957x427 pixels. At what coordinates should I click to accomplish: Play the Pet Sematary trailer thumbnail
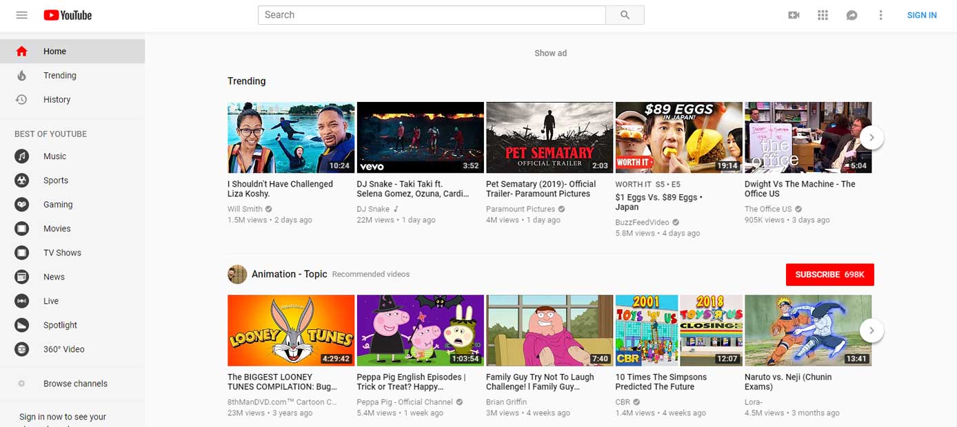coord(550,138)
